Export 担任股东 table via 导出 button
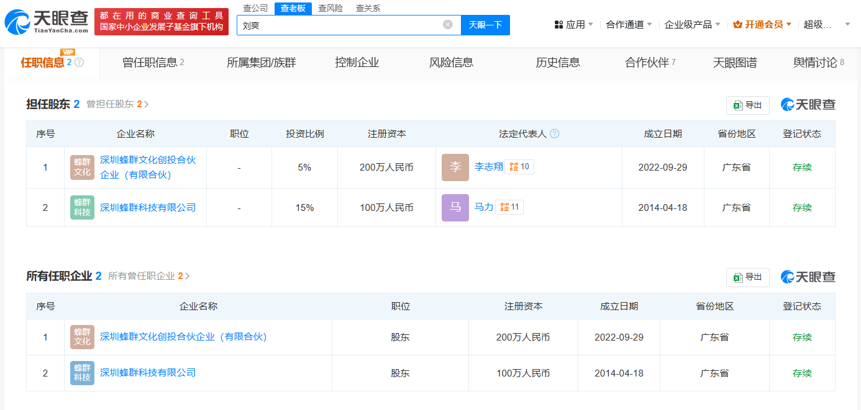Viewport: 861px width, 410px height. pos(748,105)
